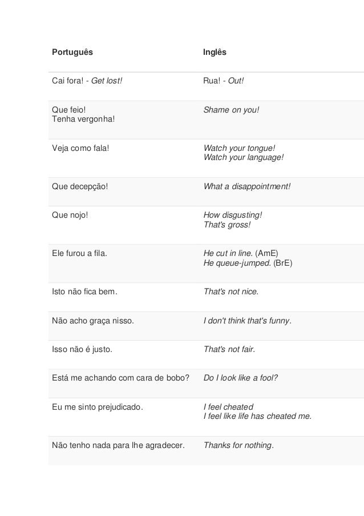Select 'Está me achando com cara de bobo?'
Screen dimensions: 364x516
120,378
